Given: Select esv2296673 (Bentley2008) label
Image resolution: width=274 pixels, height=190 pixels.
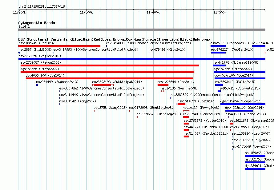Looking at the screenshot, I should (x=159, y=114).
